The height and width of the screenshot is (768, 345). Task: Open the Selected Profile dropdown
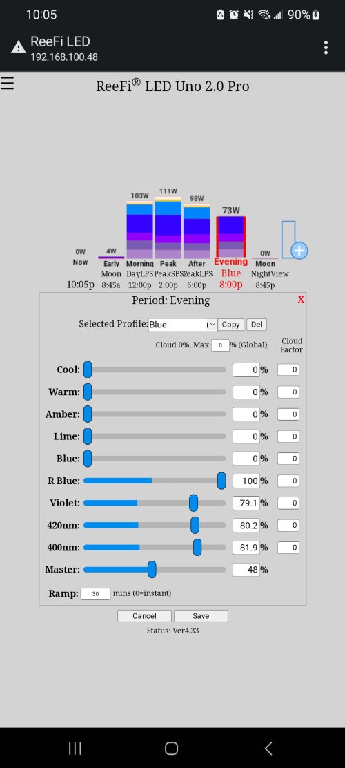click(183, 324)
